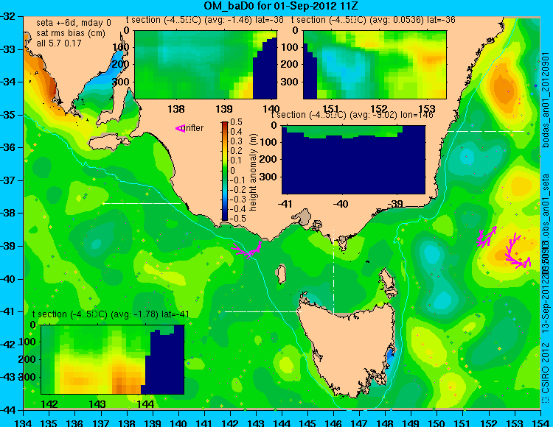Click the magenta drifter track near 143, -39
The image size is (553, 427).
246,250
